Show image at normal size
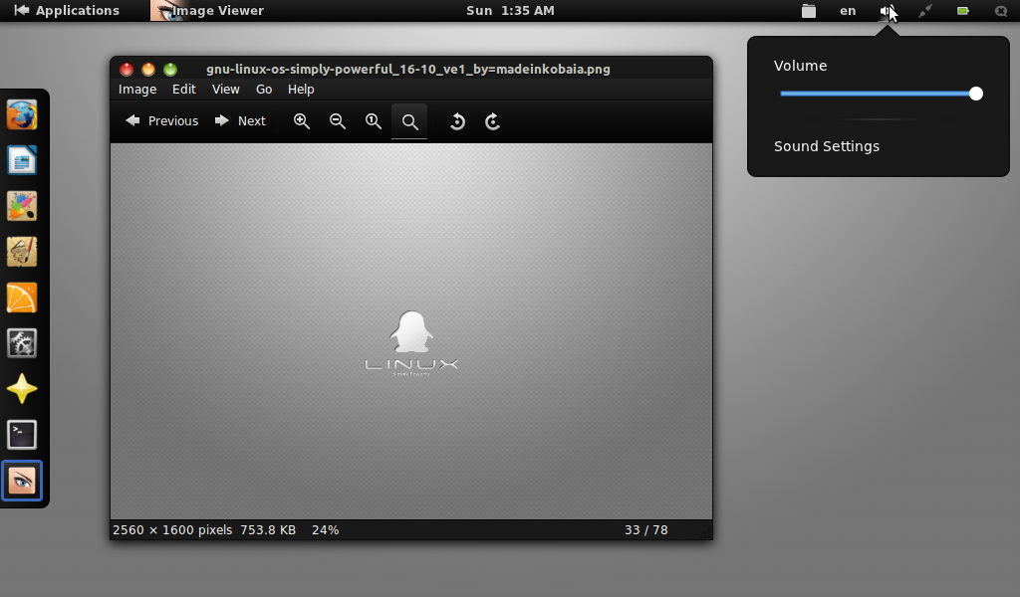The height and width of the screenshot is (597, 1020). click(373, 120)
